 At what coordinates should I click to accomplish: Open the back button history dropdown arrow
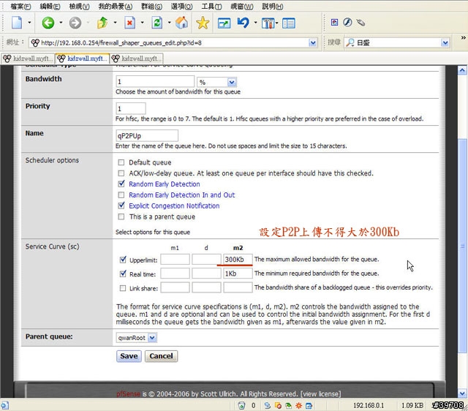coord(61,23)
